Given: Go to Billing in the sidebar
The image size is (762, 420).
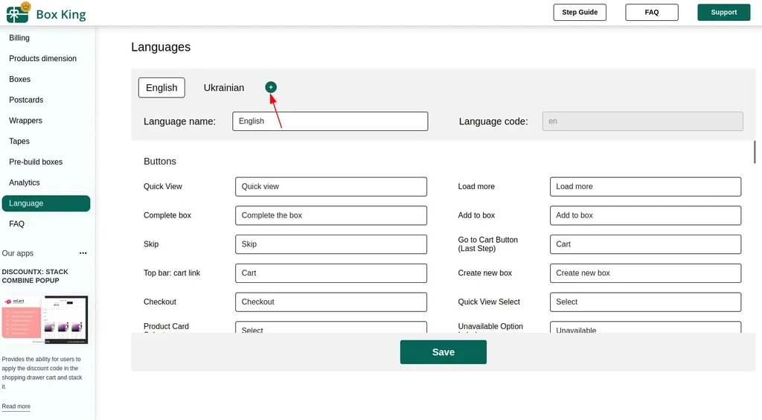Looking at the screenshot, I should click(x=19, y=38).
